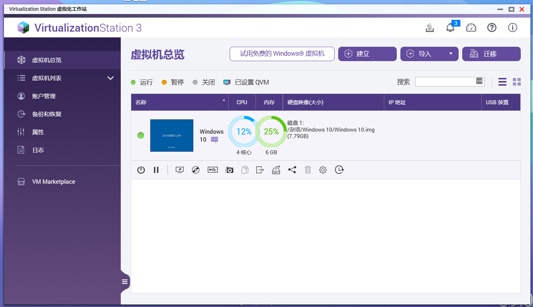The image size is (533, 307).
Task: Switch to grid view mode
Action: coord(517,82)
